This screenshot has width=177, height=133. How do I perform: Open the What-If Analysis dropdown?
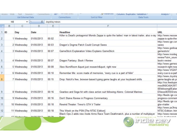click(x=165, y=14)
